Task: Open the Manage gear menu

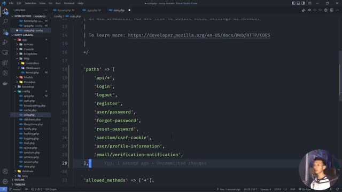Action: pos(5,181)
